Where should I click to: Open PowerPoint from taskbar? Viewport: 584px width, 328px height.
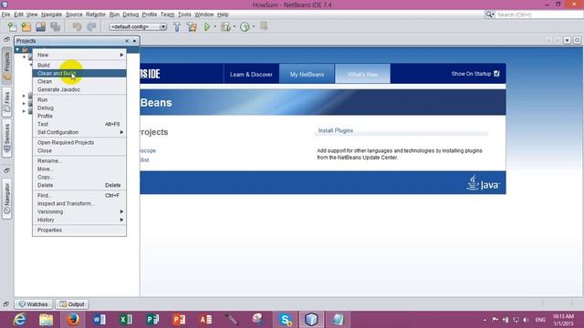pyautogui.click(x=179, y=320)
